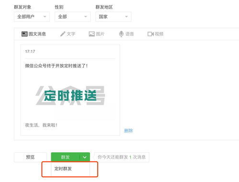Click the 17:17 timestamp
This screenshot has height=182, width=239.
pyautogui.click(x=30, y=51)
